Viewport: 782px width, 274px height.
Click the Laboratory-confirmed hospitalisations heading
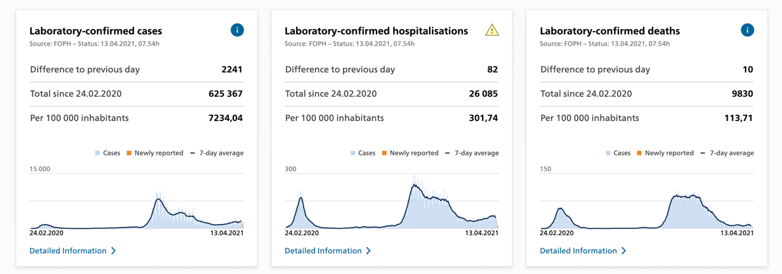[x=376, y=31]
